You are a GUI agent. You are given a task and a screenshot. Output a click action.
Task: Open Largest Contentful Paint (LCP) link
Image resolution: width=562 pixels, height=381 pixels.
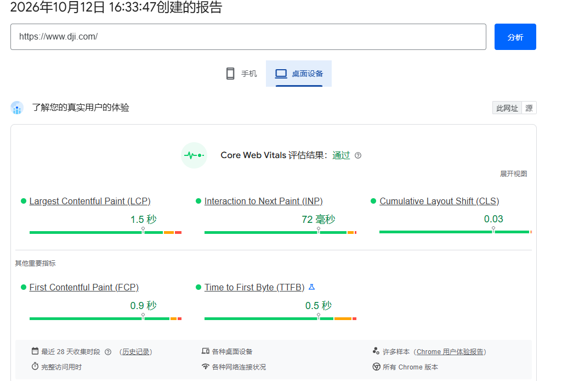[x=90, y=201]
